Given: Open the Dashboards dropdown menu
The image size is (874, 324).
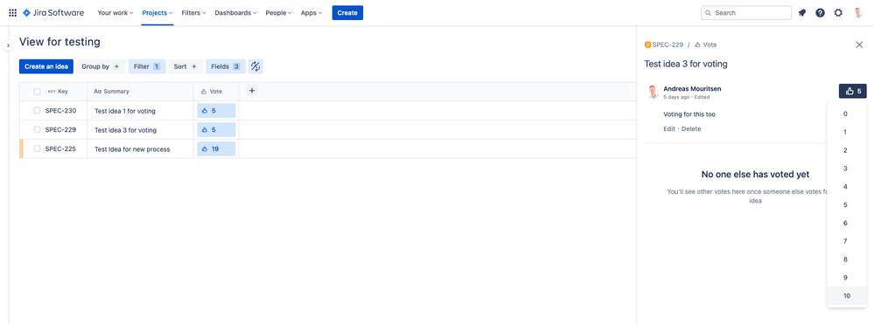Looking at the screenshot, I should (236, 13).
